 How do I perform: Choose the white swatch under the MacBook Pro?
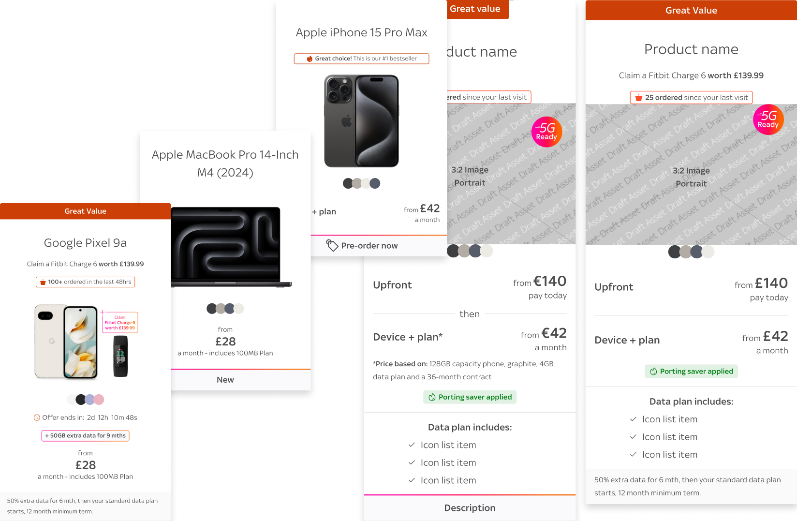(x=239, y=309)
